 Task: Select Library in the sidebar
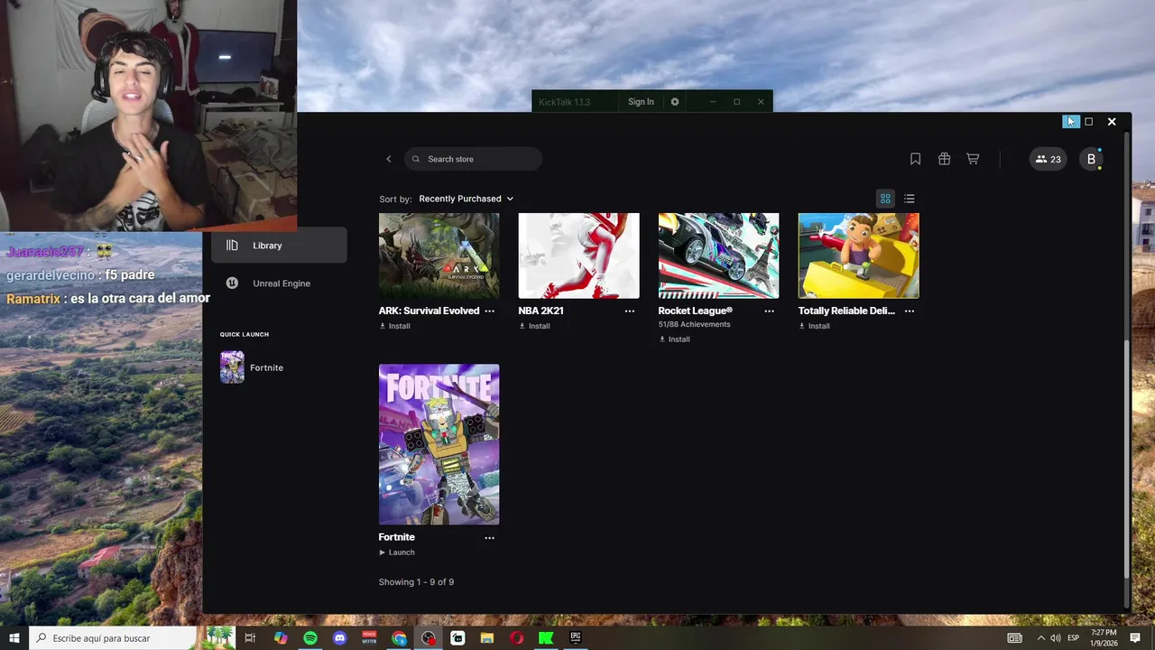(x=279, y=246)
